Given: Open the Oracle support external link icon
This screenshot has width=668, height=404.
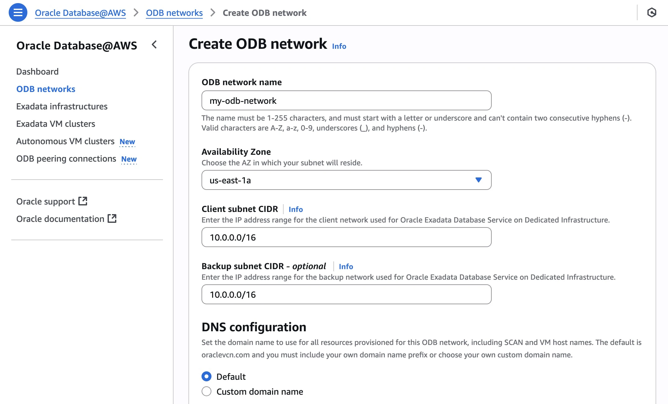Looking at the screenshot, I should pyautogui.click(x=83, y=201).
